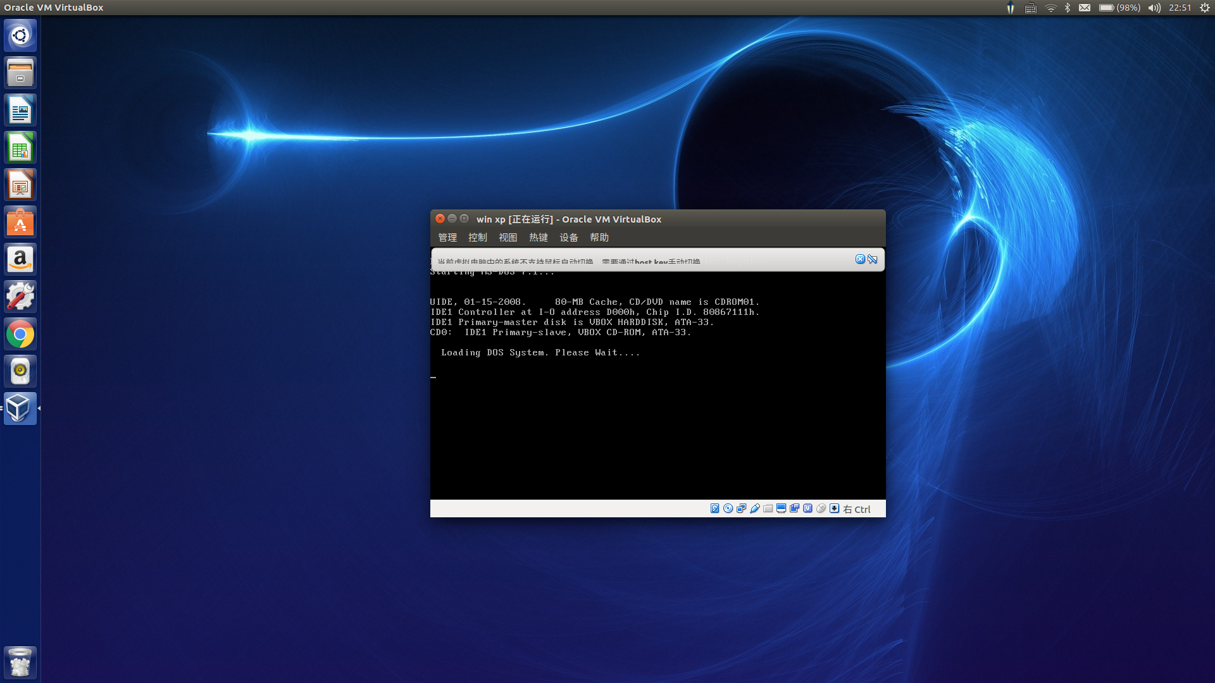Launch LibreOffice Impress from the dock
Image resolution: width=1215 pixels, height=683 pixels.
tap(20, 185)
